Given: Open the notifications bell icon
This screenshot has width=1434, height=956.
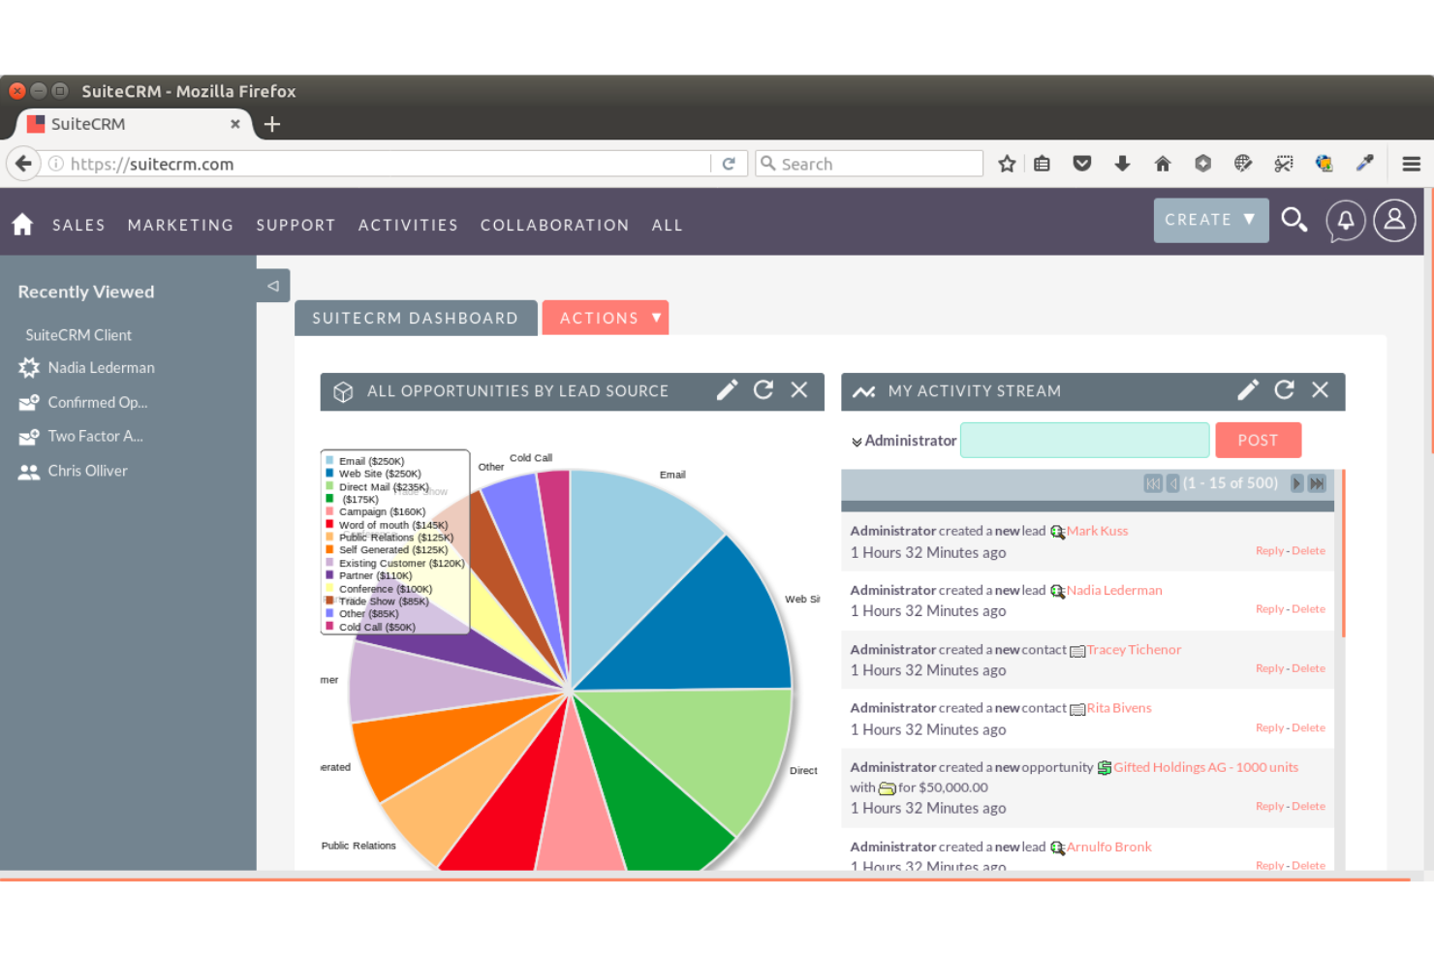Looking at the screenshot, I should pyautogui.click(x=1346, y=221).
